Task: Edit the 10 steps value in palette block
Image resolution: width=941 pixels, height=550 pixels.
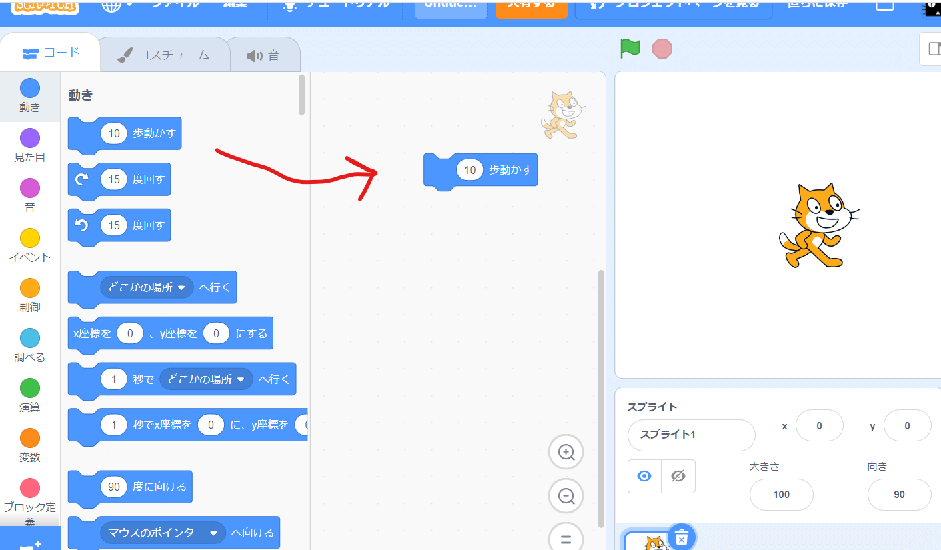Action: coord(114,133)
